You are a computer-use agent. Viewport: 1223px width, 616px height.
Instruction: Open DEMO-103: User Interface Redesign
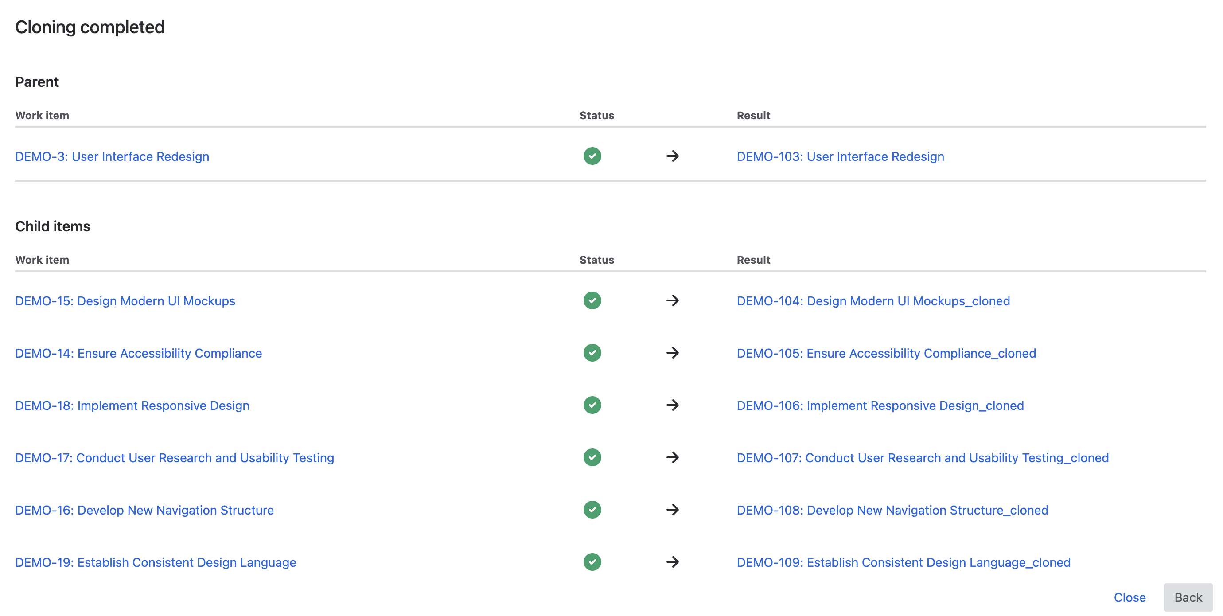[x=840, y=156]
